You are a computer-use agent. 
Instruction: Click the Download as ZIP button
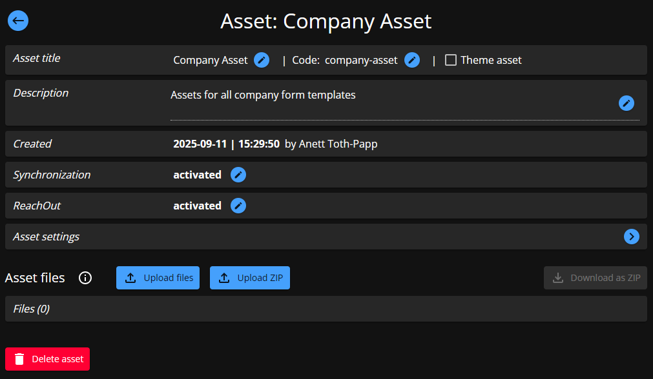click(596, 278)
